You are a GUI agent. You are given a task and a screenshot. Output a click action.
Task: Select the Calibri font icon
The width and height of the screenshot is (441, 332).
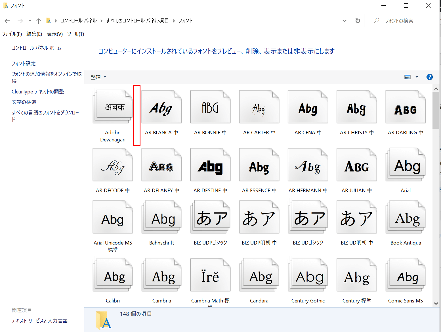coord(113,275)
